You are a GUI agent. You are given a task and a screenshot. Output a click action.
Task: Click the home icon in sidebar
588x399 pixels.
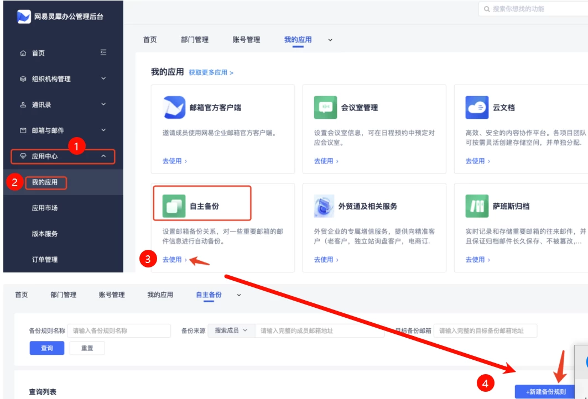tap(23, 53)
